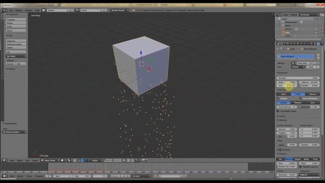Select Verts under Emit From
325x183 pixels.
point(283,94)
